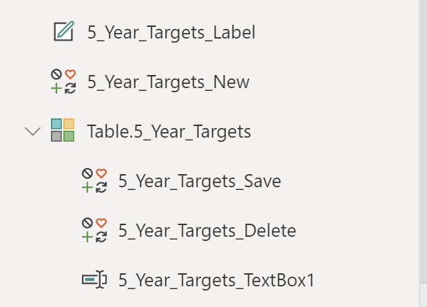Pick the 5_Year_Targets_Save control name

click(x=200, y=181)
